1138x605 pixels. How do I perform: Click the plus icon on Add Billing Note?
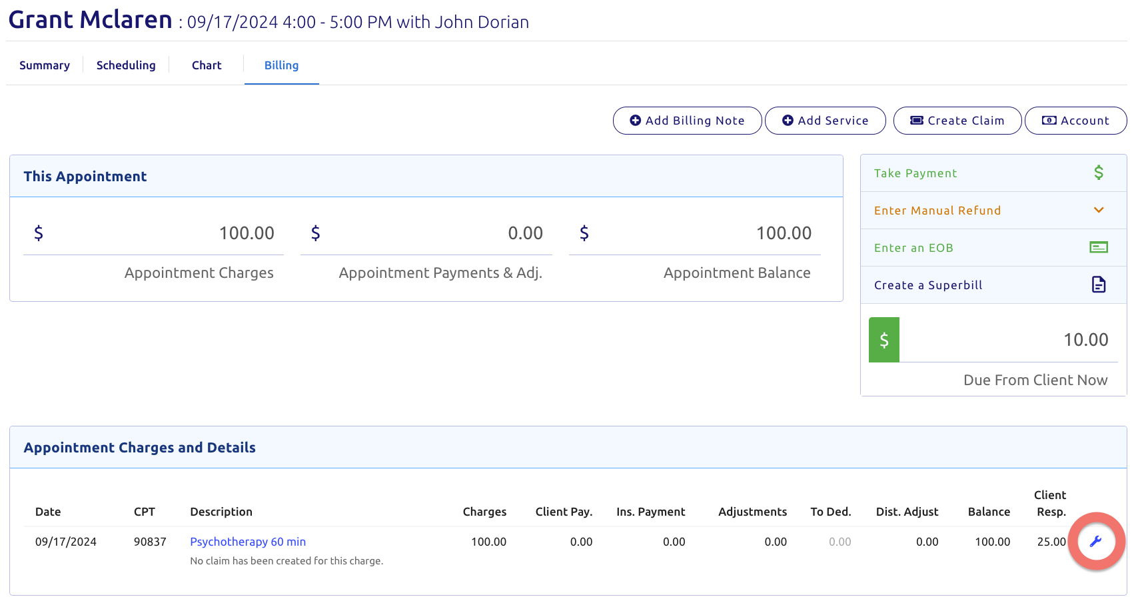(636, 121)
